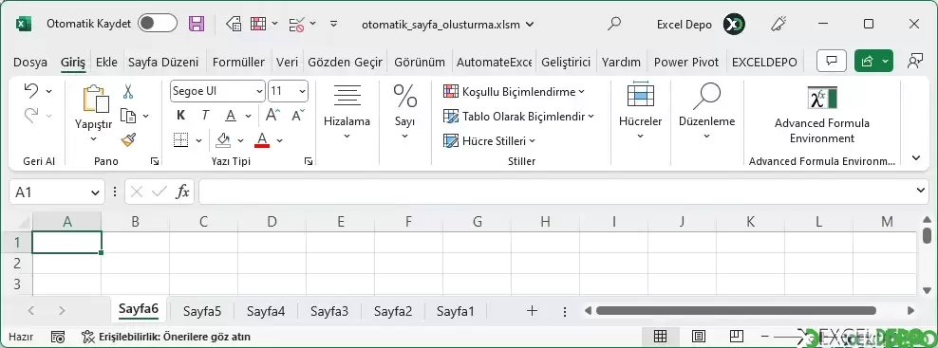Click the Normal view grid icon
This screenshot has width=938, height=348.
[x=661, y=337]
